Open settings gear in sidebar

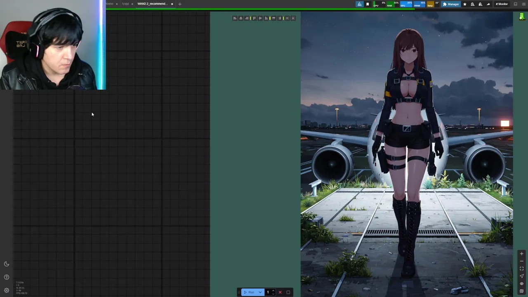6,290
